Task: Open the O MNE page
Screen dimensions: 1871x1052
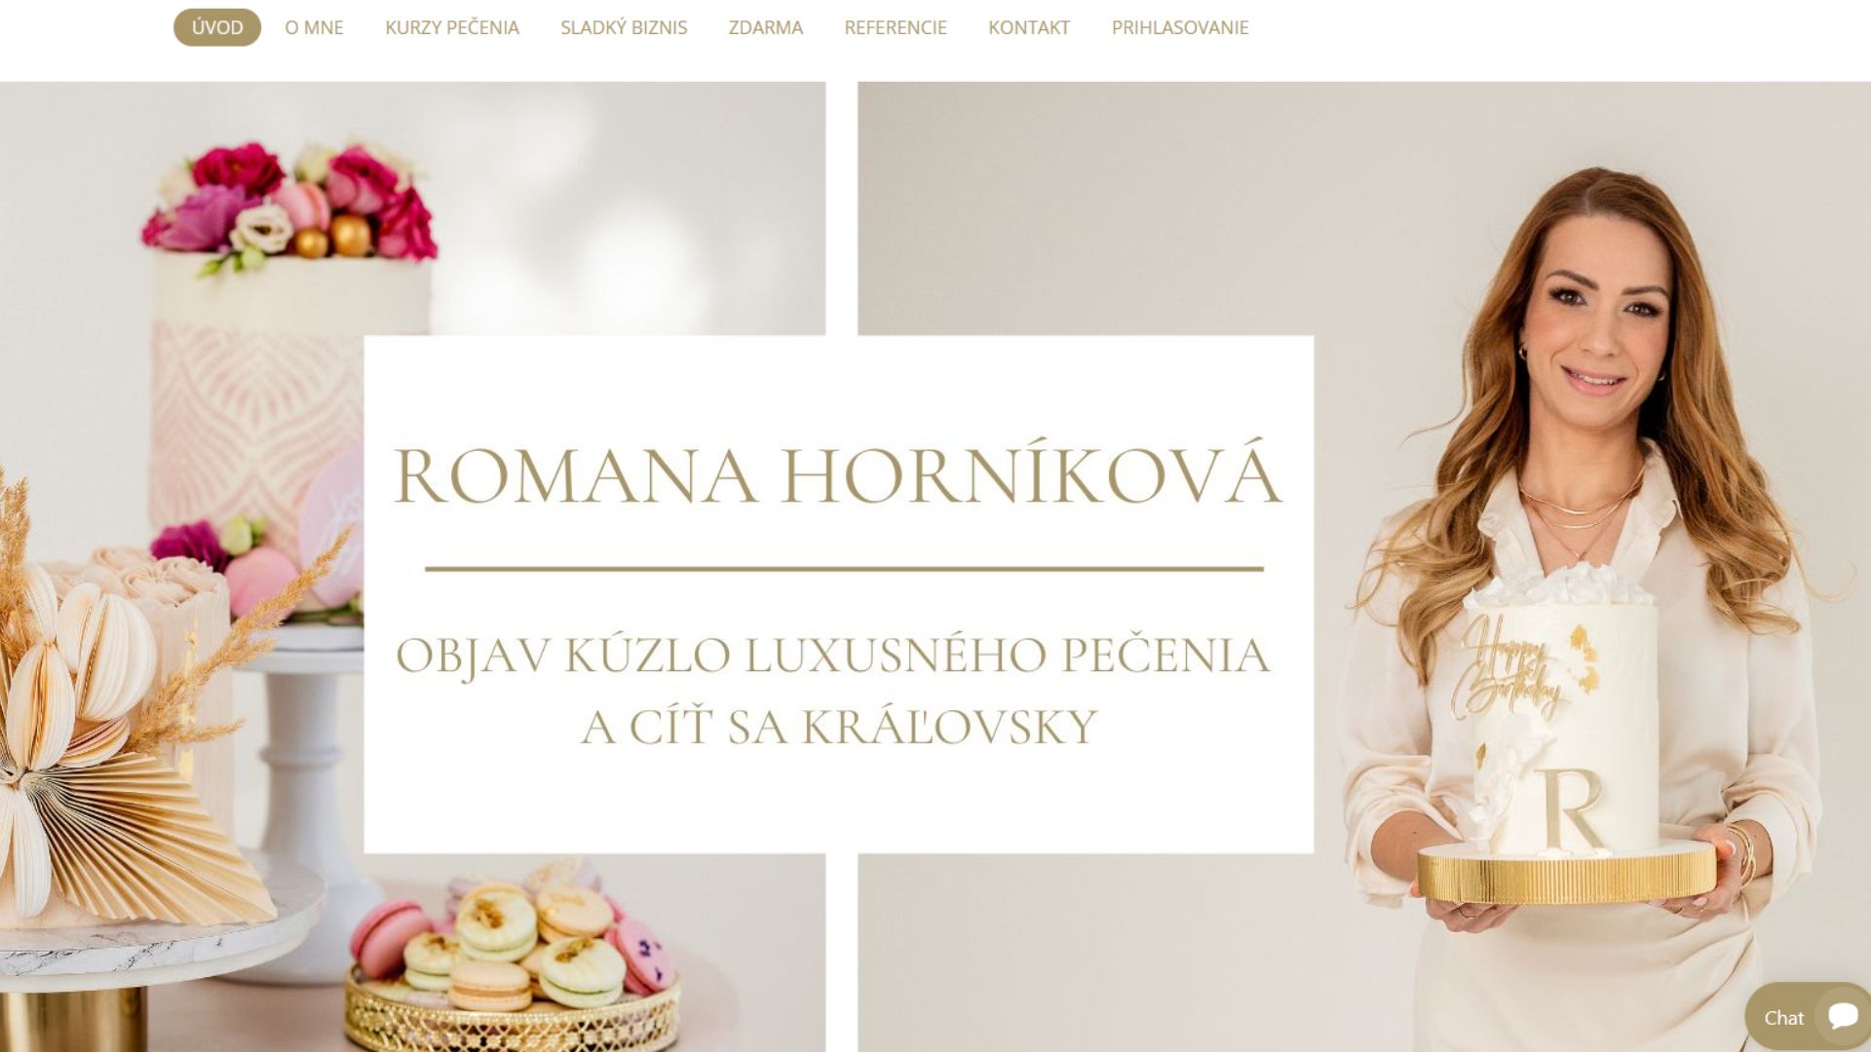Action: click(314, 27)
